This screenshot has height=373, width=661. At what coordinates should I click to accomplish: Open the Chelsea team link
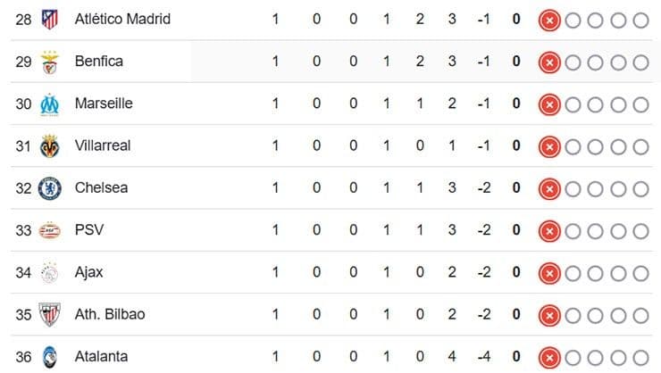coord(101,188)
